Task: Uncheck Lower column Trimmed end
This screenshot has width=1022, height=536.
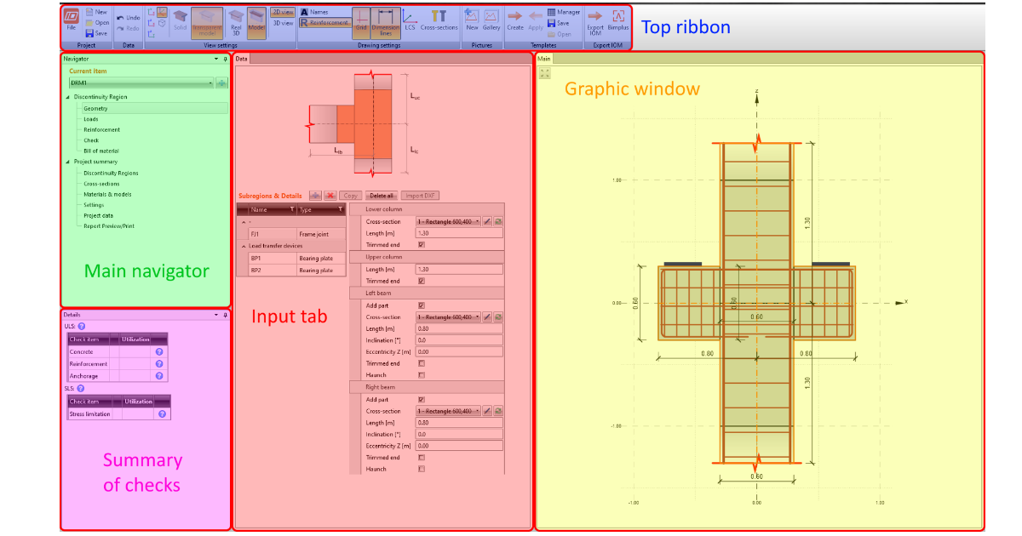Action: pos(421,244)
